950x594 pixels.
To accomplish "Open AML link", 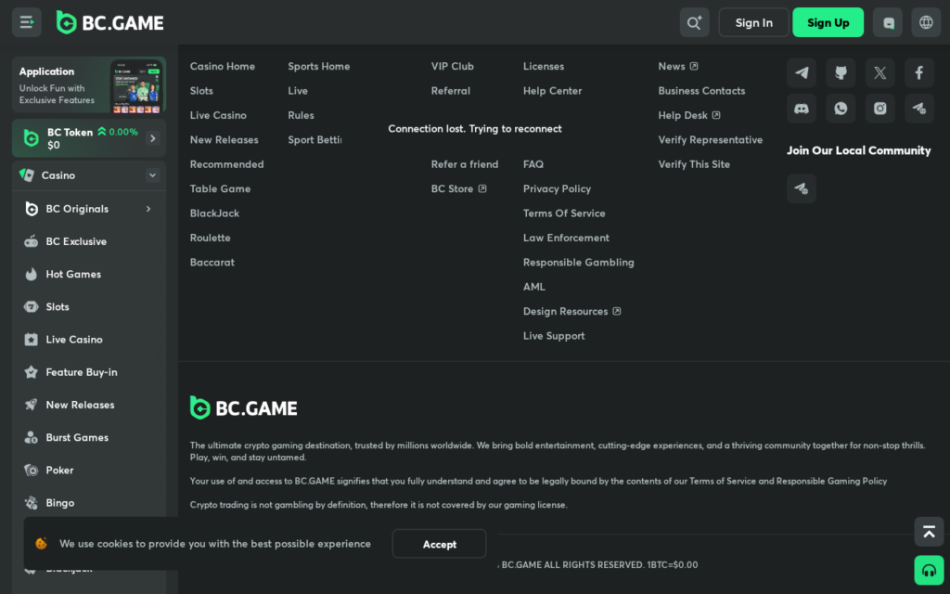I will [x=534, y=287].
